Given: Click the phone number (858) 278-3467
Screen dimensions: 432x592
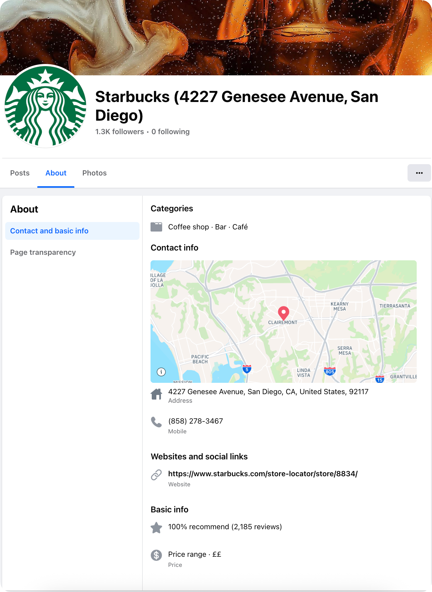Looking at the screenshot, I should click(196, 421).
